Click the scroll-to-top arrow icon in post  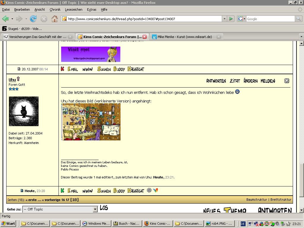click(286, 81)
